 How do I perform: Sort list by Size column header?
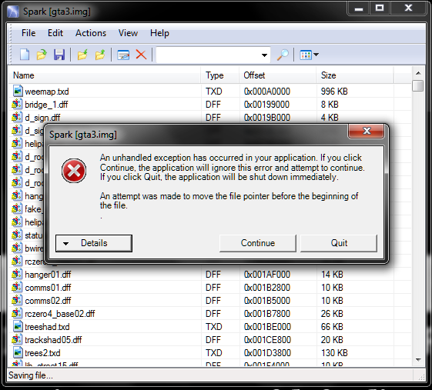point(355,75)
